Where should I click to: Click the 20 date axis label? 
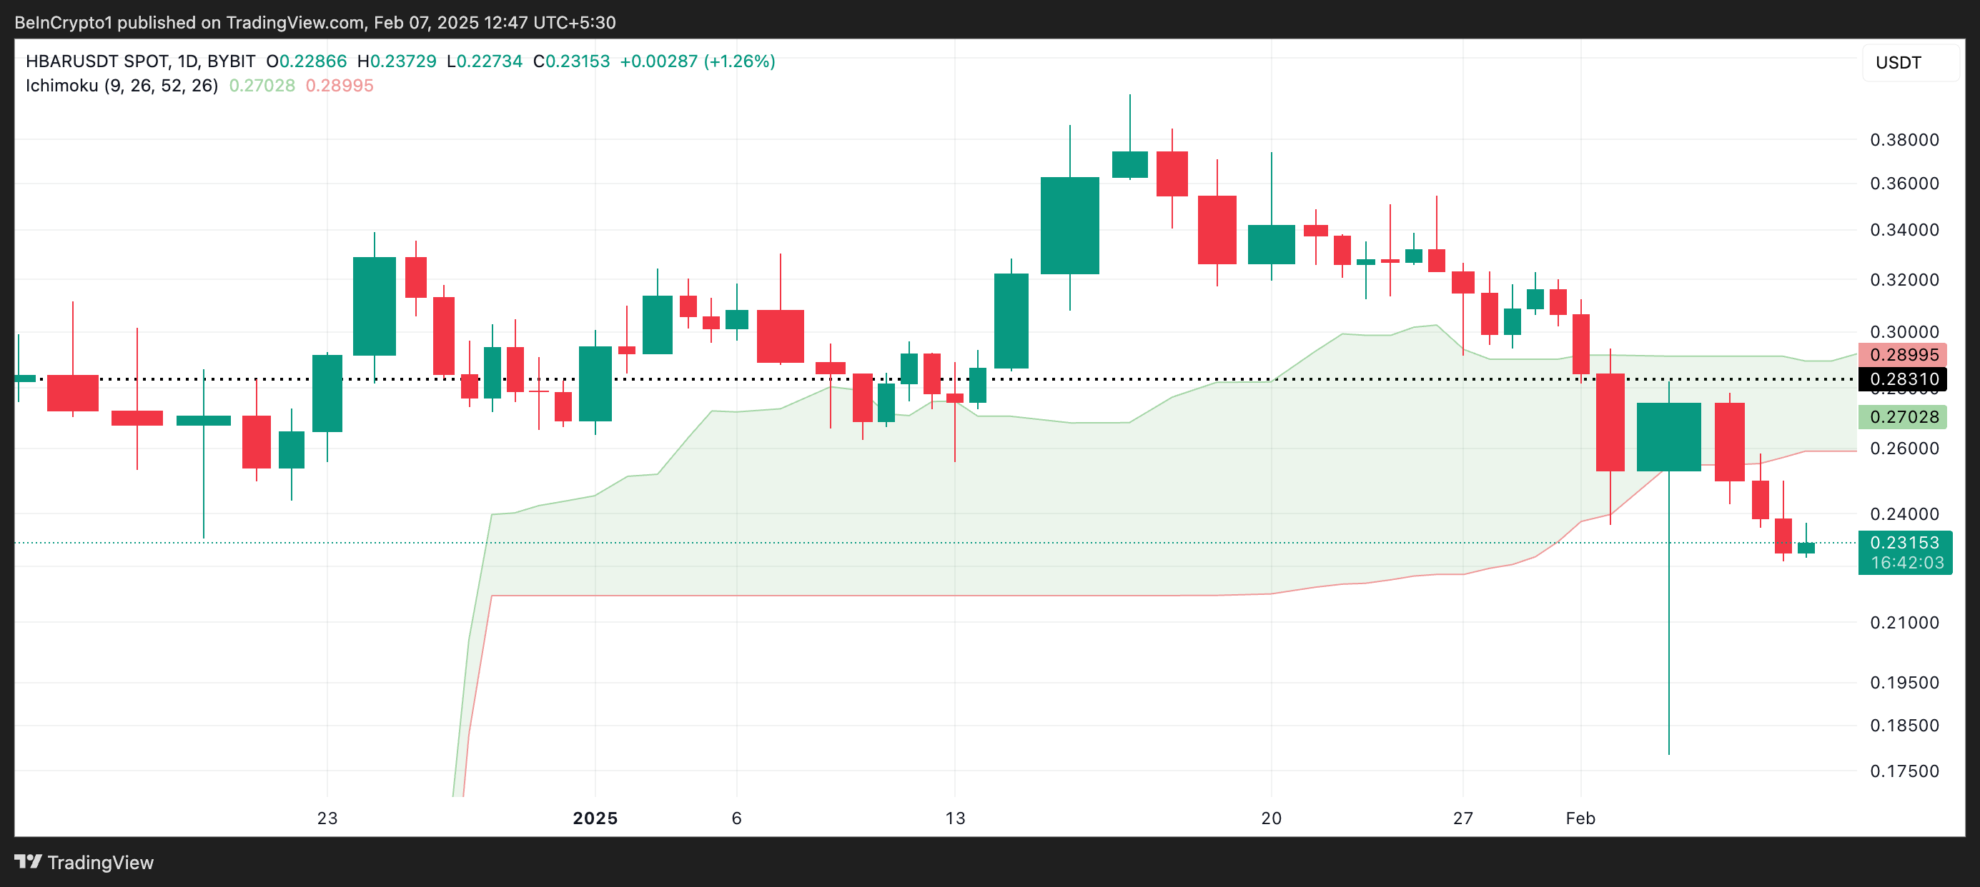pos(1272,818)
